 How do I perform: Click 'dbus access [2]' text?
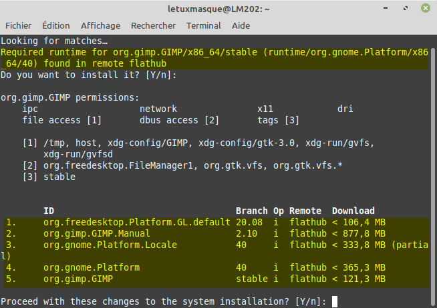pyautogui.click(x=180, y=121)
